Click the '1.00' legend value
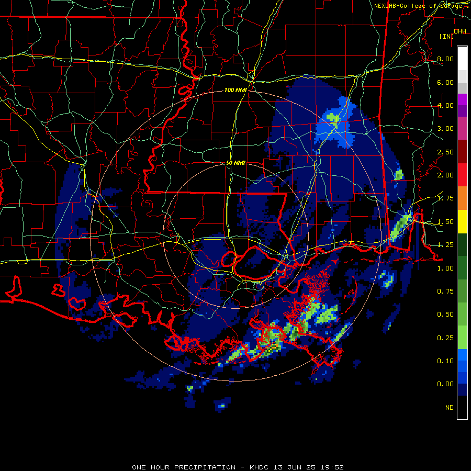Screen dimensions: 471x471 click(x=445, y=268)
